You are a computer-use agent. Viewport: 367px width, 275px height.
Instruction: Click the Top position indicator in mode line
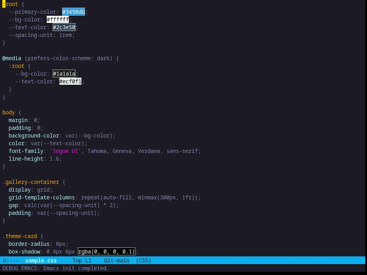[x=77, y=260]
